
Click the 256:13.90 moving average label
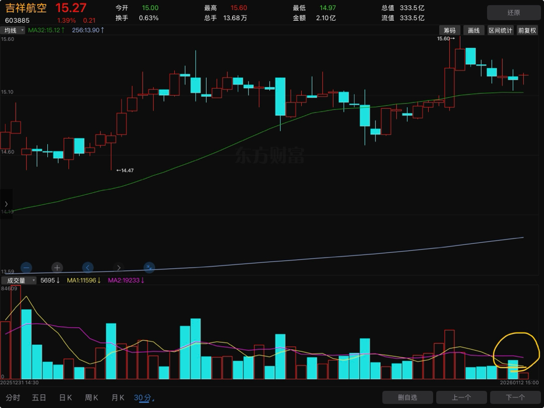pyautogui.click(x=88, y=30)
